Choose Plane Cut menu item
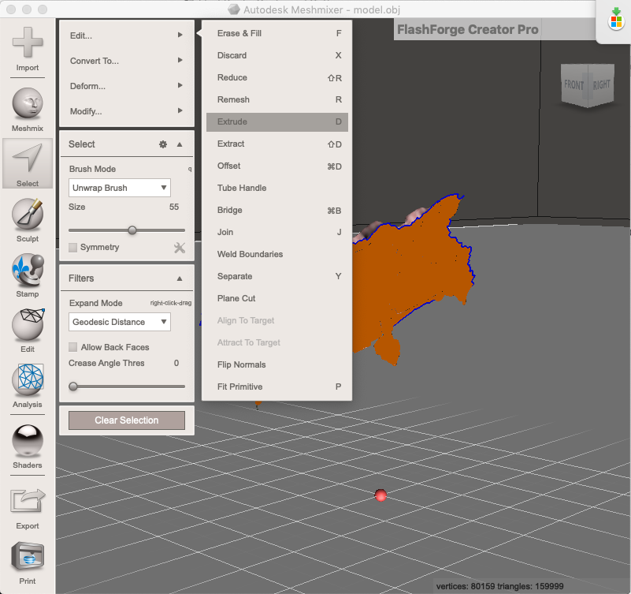This screenshot has height=594, width=631. (x=277, y=299)
